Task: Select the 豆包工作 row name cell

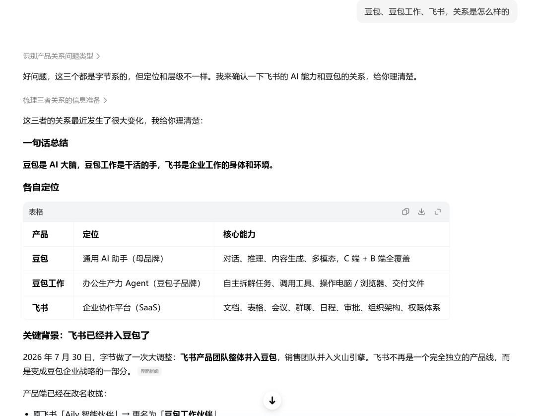Action: pyautogui.click(x=48, y=283)
